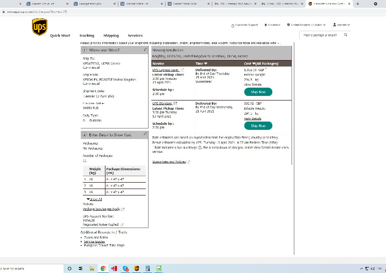Click the Track a package search field
Screen dimensions: 386x273
click(x=320, y=35)
